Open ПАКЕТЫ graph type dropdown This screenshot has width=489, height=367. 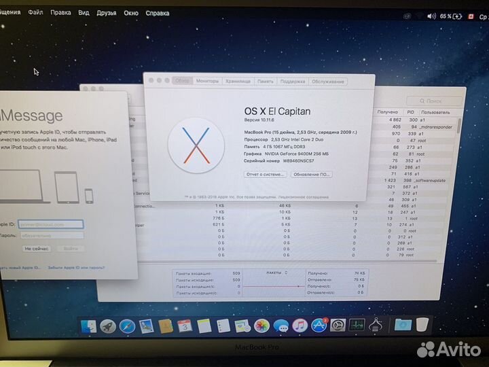click(x=276, y=273)
